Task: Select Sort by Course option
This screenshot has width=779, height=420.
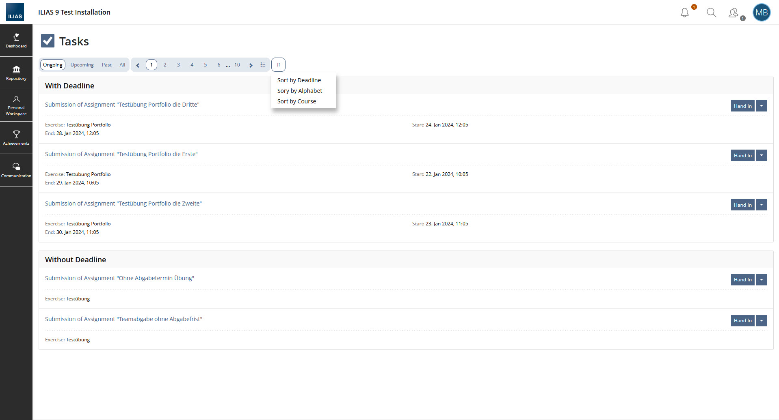Action: coord(296,101)
